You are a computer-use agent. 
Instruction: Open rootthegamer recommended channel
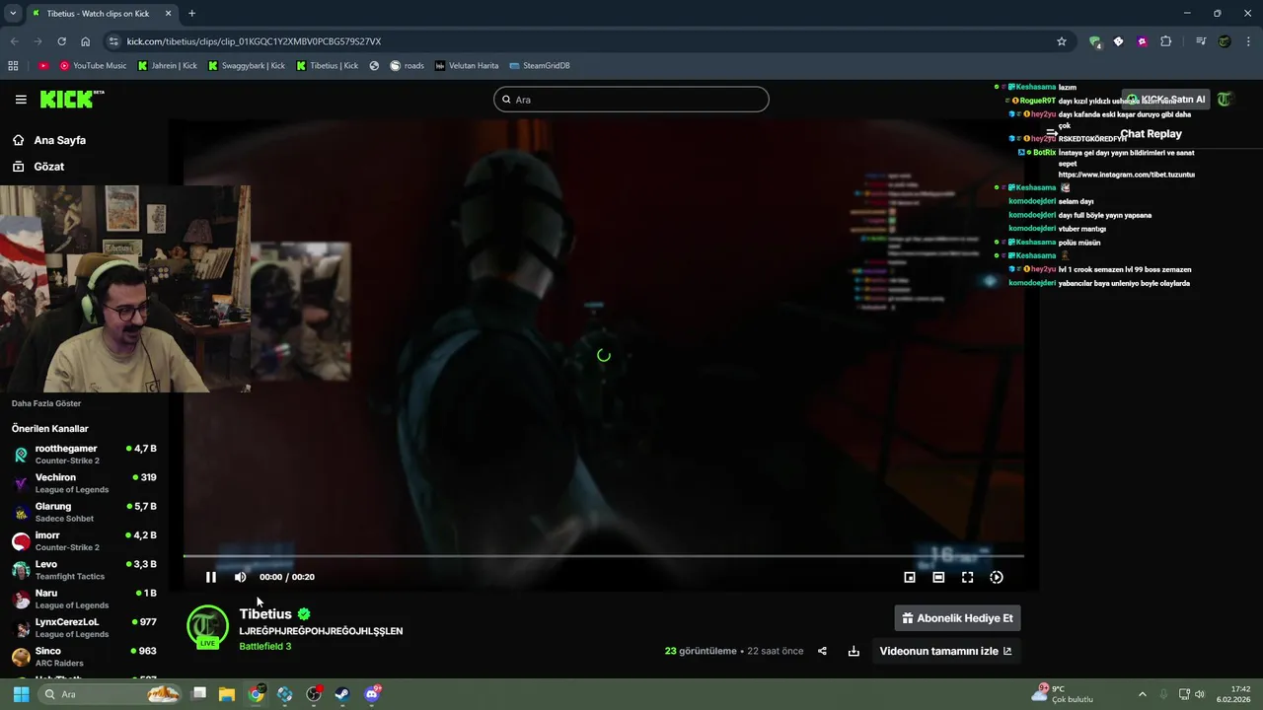[x=84, y=454]
